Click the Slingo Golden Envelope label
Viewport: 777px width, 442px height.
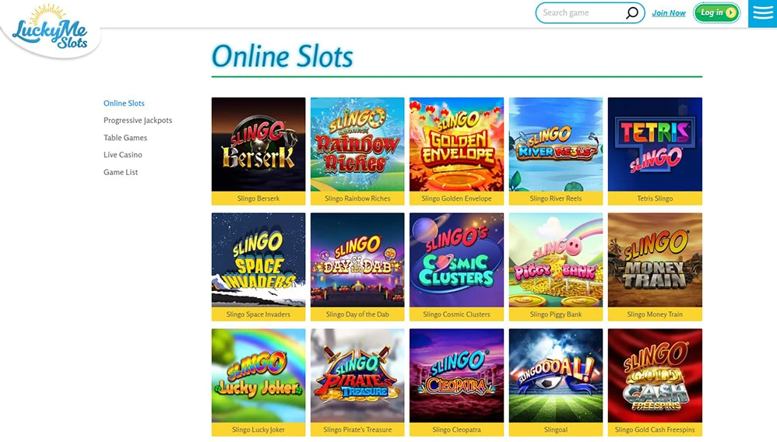[x=456, y=198]
